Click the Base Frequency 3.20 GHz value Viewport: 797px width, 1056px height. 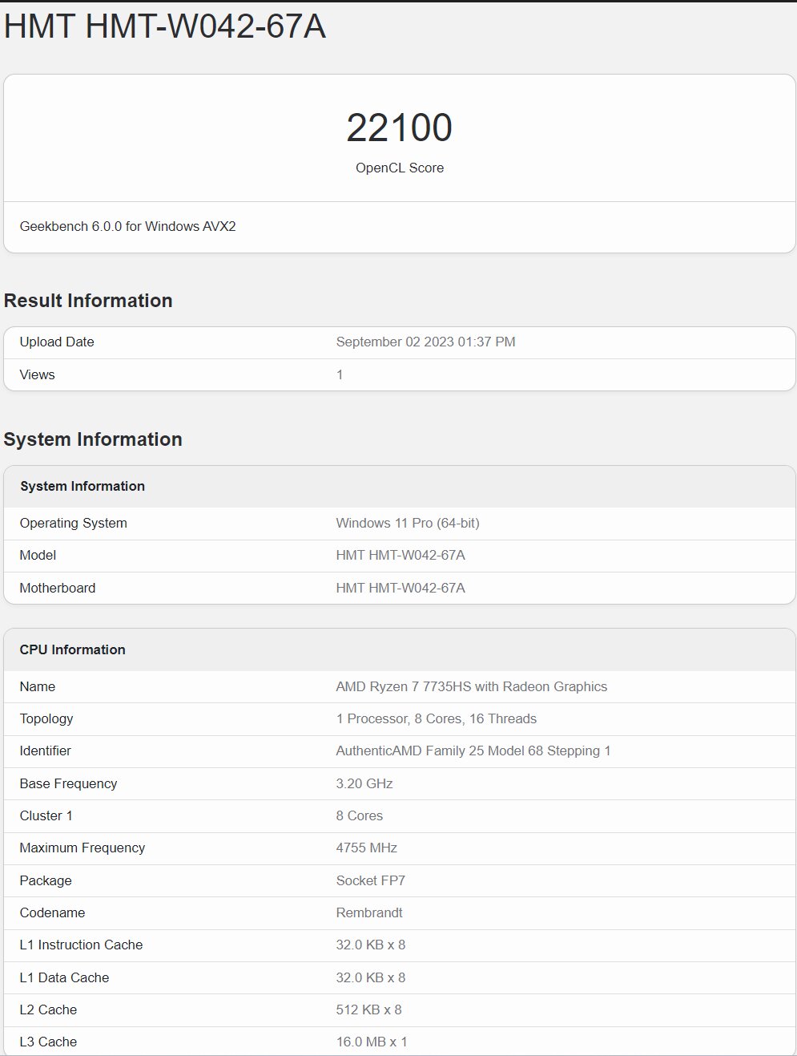click(x=364, y=783)
